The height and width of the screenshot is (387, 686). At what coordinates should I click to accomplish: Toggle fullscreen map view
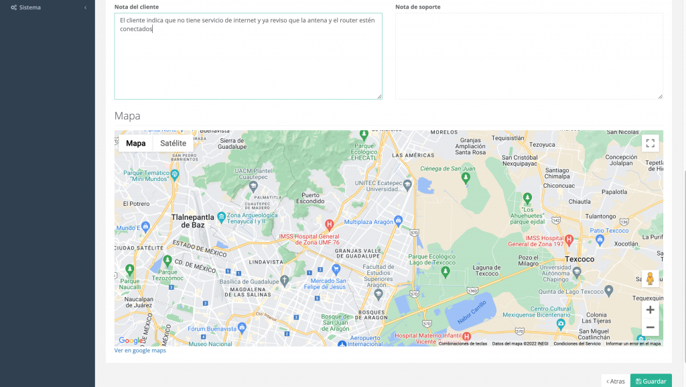pos(650,143)
